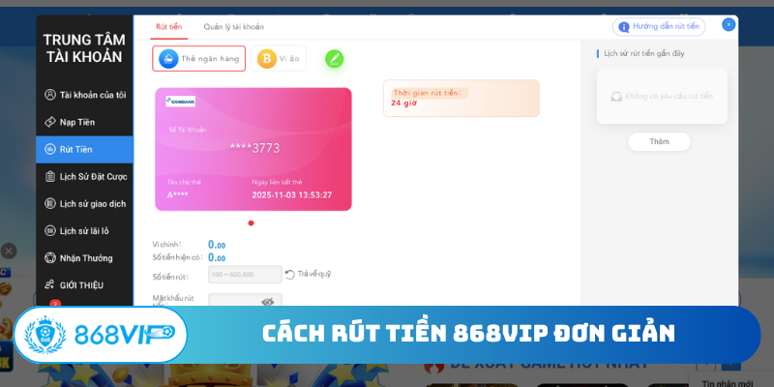The image size is (774, 387).
Task: Click the orange Bitcoin icon
Action: (267, 59)
